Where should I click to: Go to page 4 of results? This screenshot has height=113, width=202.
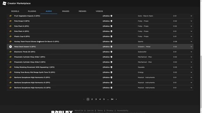coord(100,99)
